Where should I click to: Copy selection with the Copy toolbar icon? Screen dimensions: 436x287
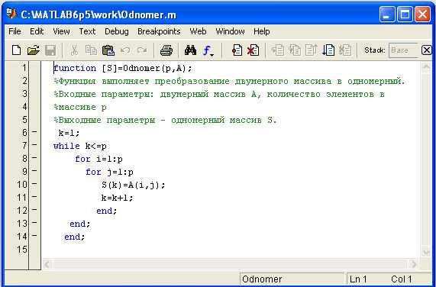point(91,50)
